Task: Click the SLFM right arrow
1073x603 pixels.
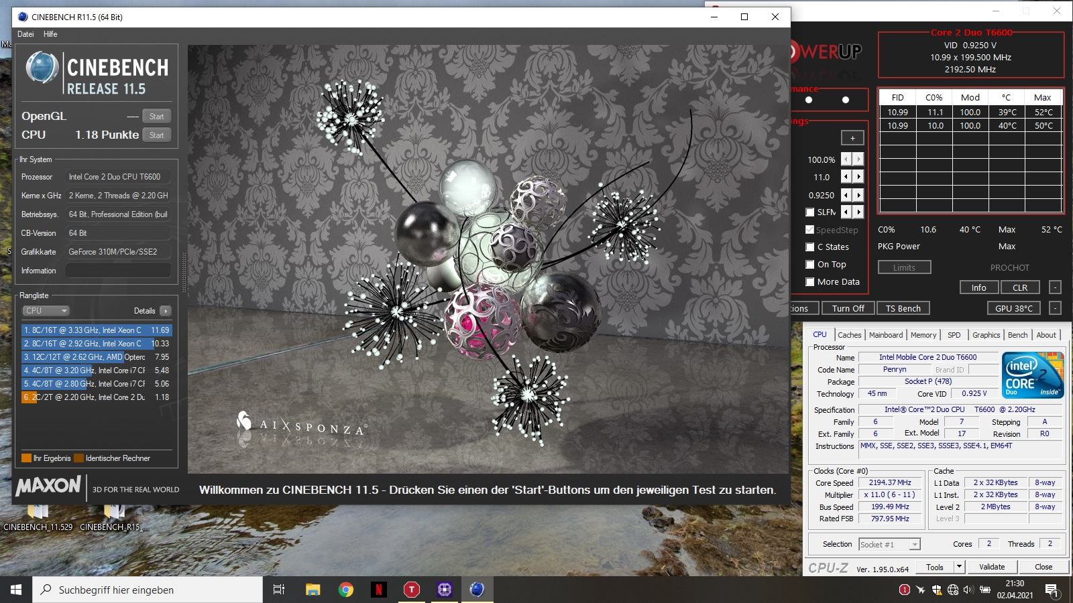Action: click(858, 212)
